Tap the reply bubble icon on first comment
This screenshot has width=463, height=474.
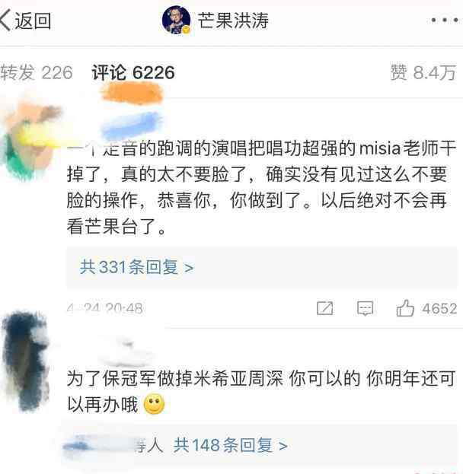tap(365, 308)
